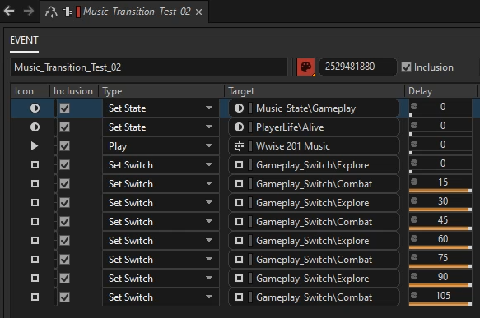Click the link dot beside delay 90
Viewport: 480px width, 318px height.
pyautogui.click(x=414, y=276)
